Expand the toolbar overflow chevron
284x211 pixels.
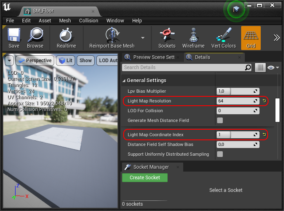tap(276, 38)
